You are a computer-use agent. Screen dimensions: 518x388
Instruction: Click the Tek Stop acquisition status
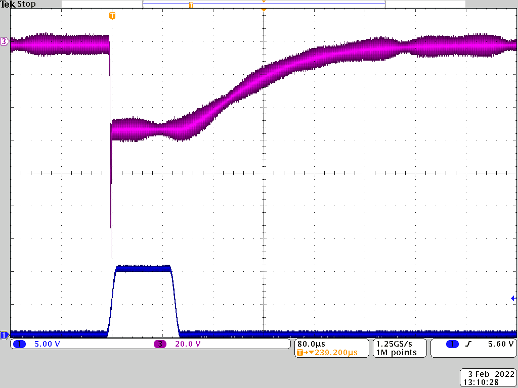point(18,4)
